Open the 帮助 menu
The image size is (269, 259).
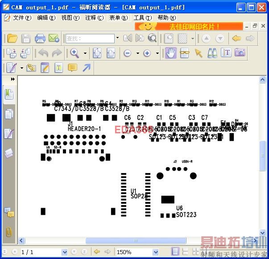pos(167,18)
